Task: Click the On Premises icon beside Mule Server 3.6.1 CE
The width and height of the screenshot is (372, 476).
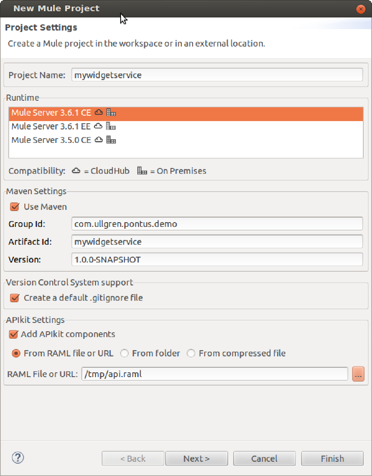Action: 111,112
